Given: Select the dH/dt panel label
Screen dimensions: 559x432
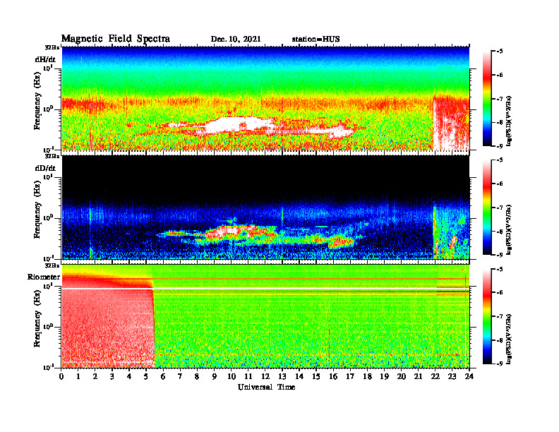Looking at the screenshot, I should 45,59.
